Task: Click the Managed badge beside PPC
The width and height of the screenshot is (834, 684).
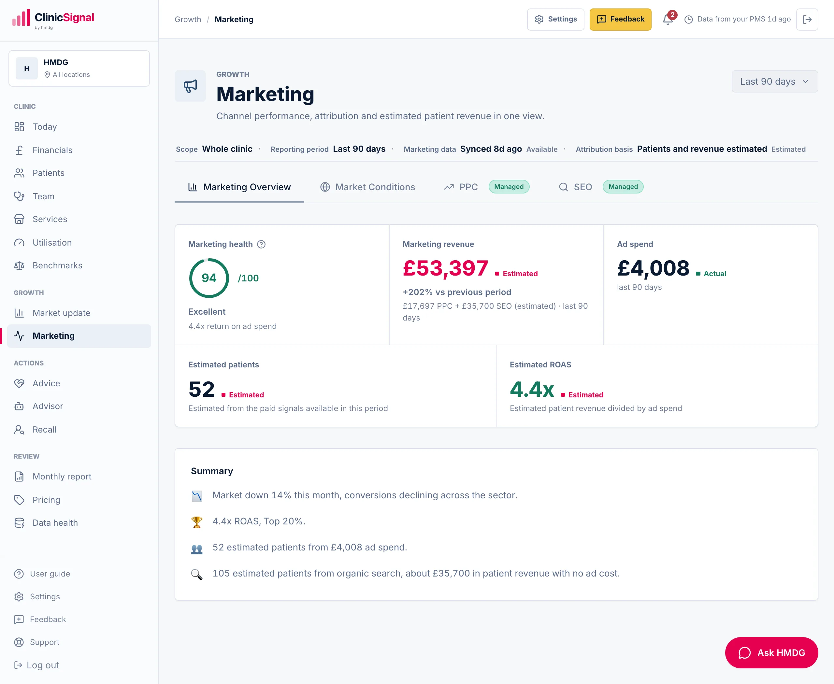Action: pyautogui.click(x=509, y=187)
